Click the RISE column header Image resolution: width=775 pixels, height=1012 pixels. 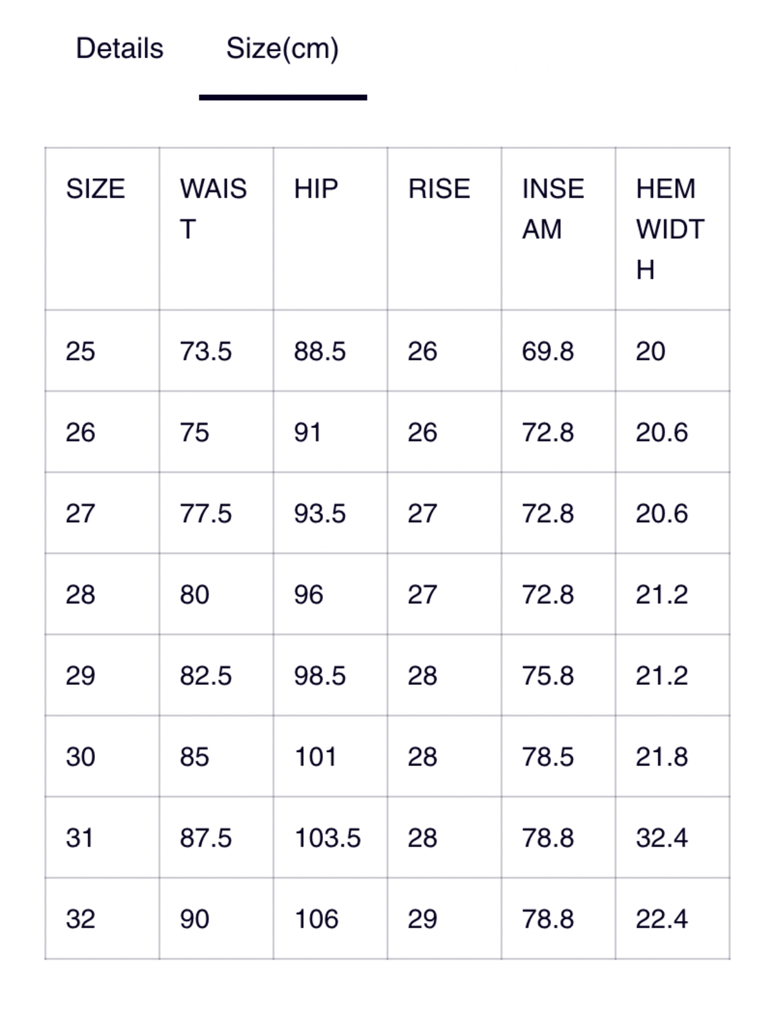439,189
